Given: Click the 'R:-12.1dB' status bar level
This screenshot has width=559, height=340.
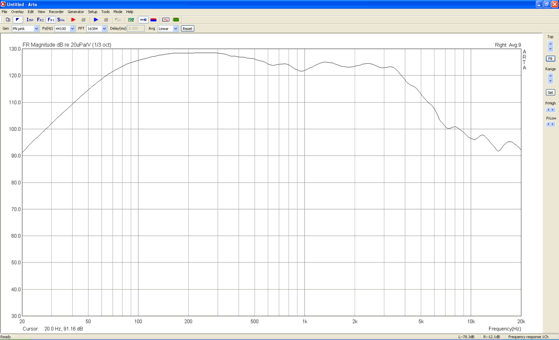Looking at the screenshot, I should 492,337.
